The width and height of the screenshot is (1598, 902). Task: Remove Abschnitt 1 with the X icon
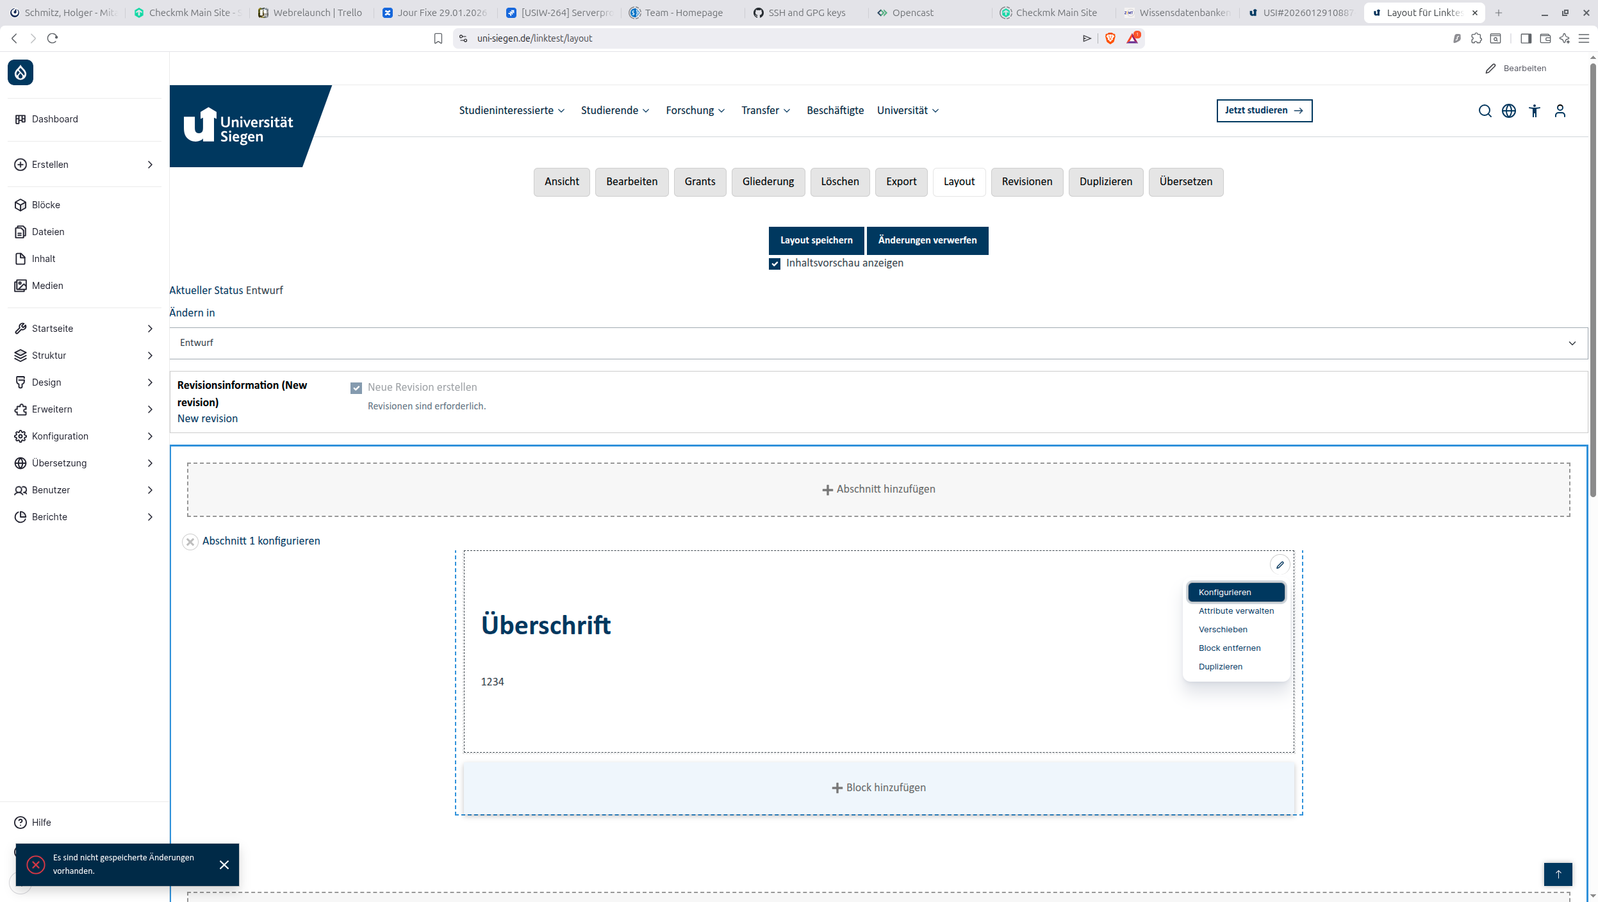pyautogui.click(x=190, y=542)
